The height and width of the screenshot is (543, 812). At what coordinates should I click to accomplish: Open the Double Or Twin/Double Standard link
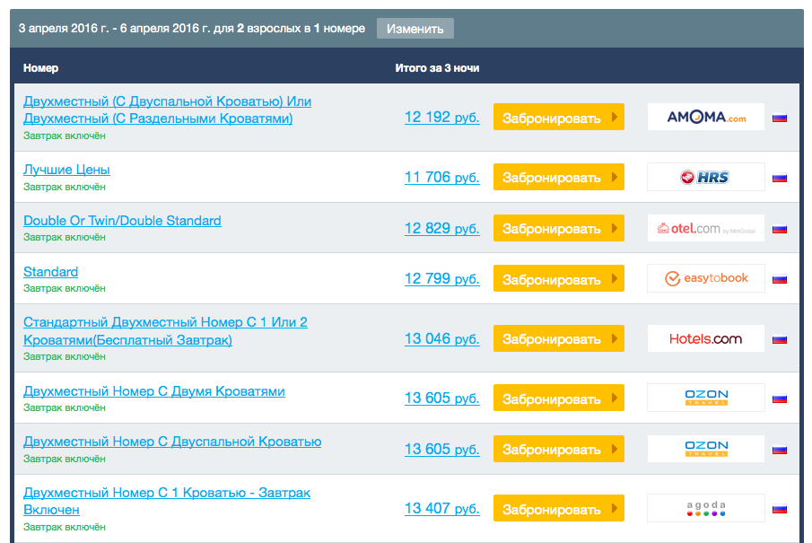point(122,221)
